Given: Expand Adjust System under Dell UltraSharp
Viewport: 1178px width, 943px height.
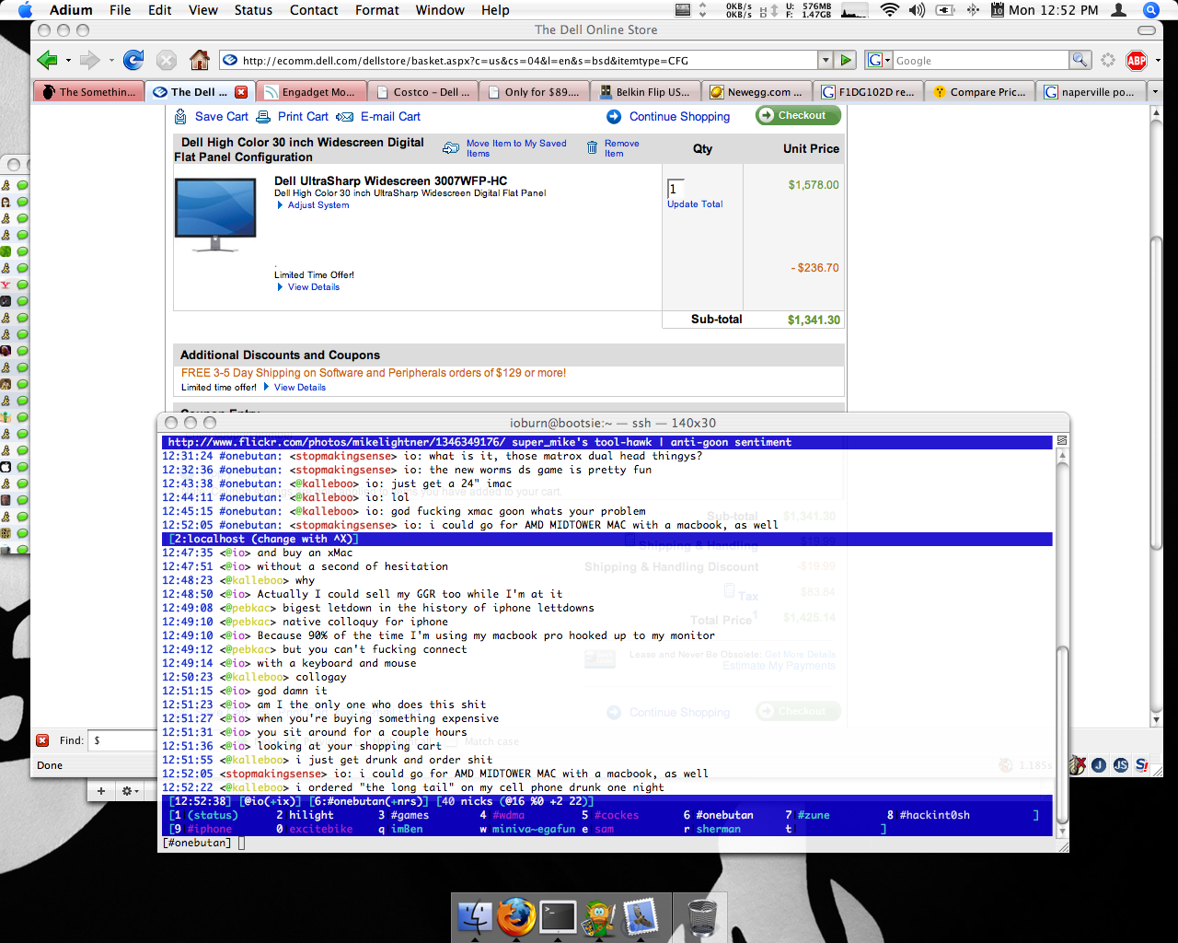Looking at the screenshot, I should coord(313,205).
